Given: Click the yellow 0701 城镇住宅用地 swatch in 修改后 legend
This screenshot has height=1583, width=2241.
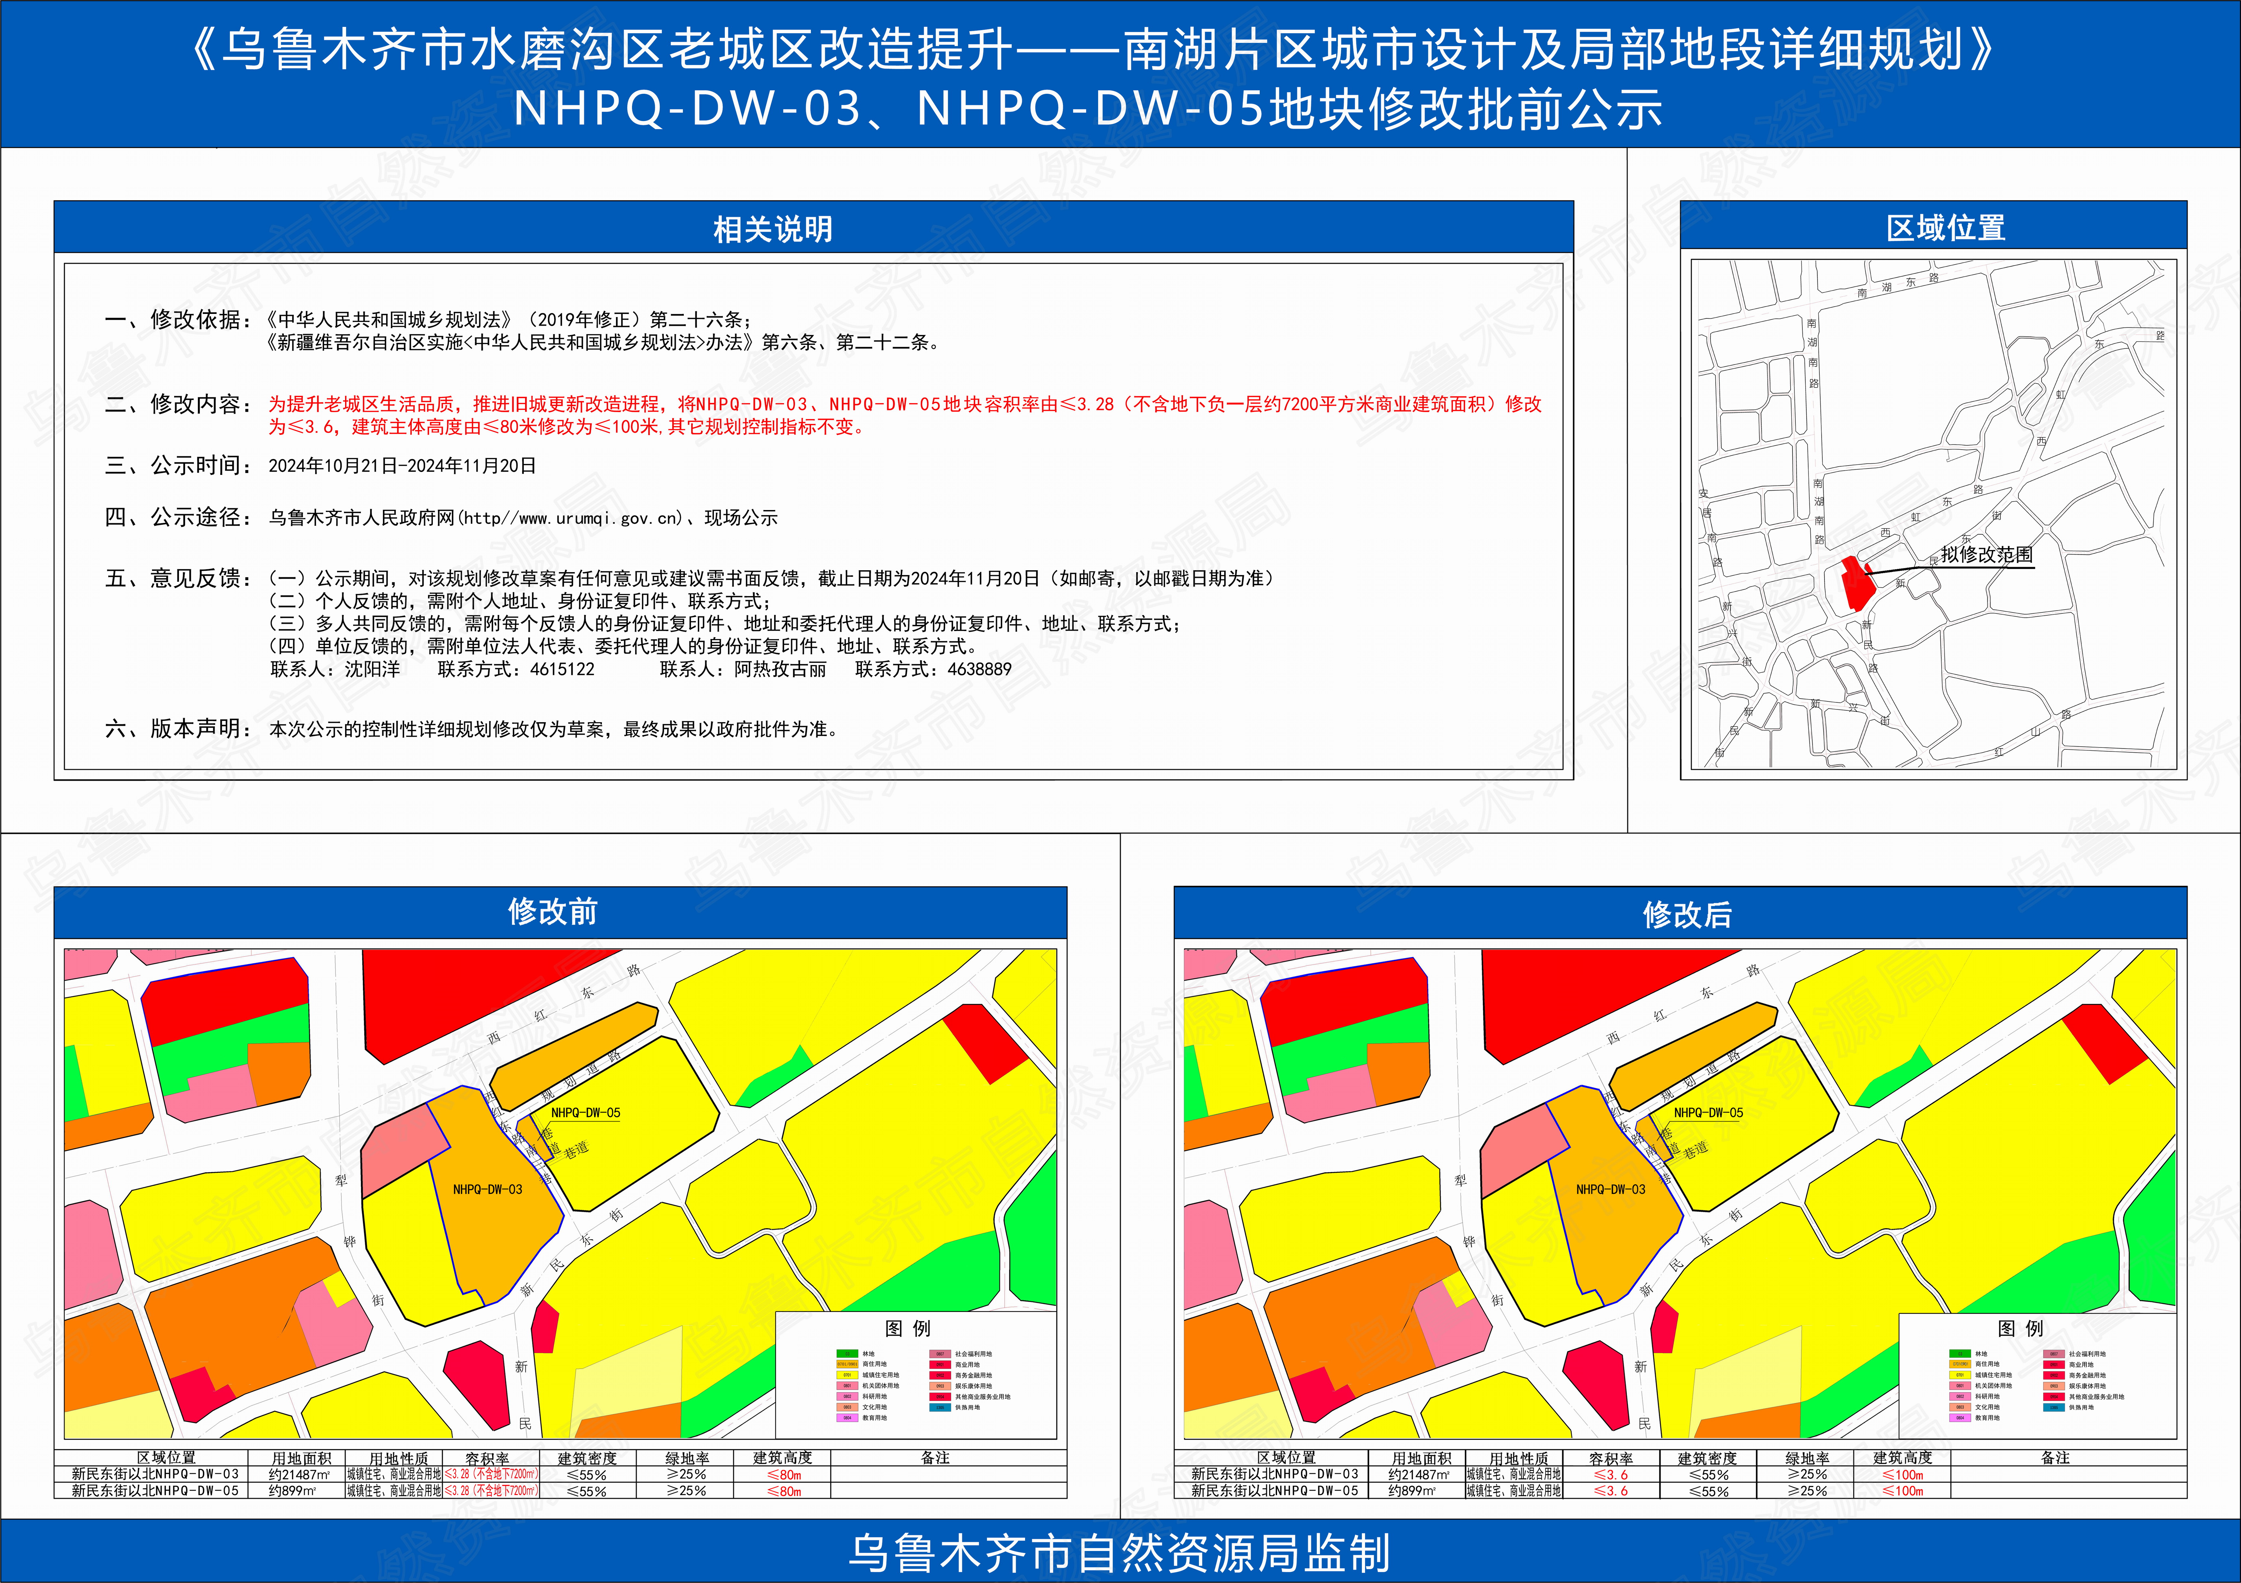Looking at the screenshot, I should (1960, 1375).
